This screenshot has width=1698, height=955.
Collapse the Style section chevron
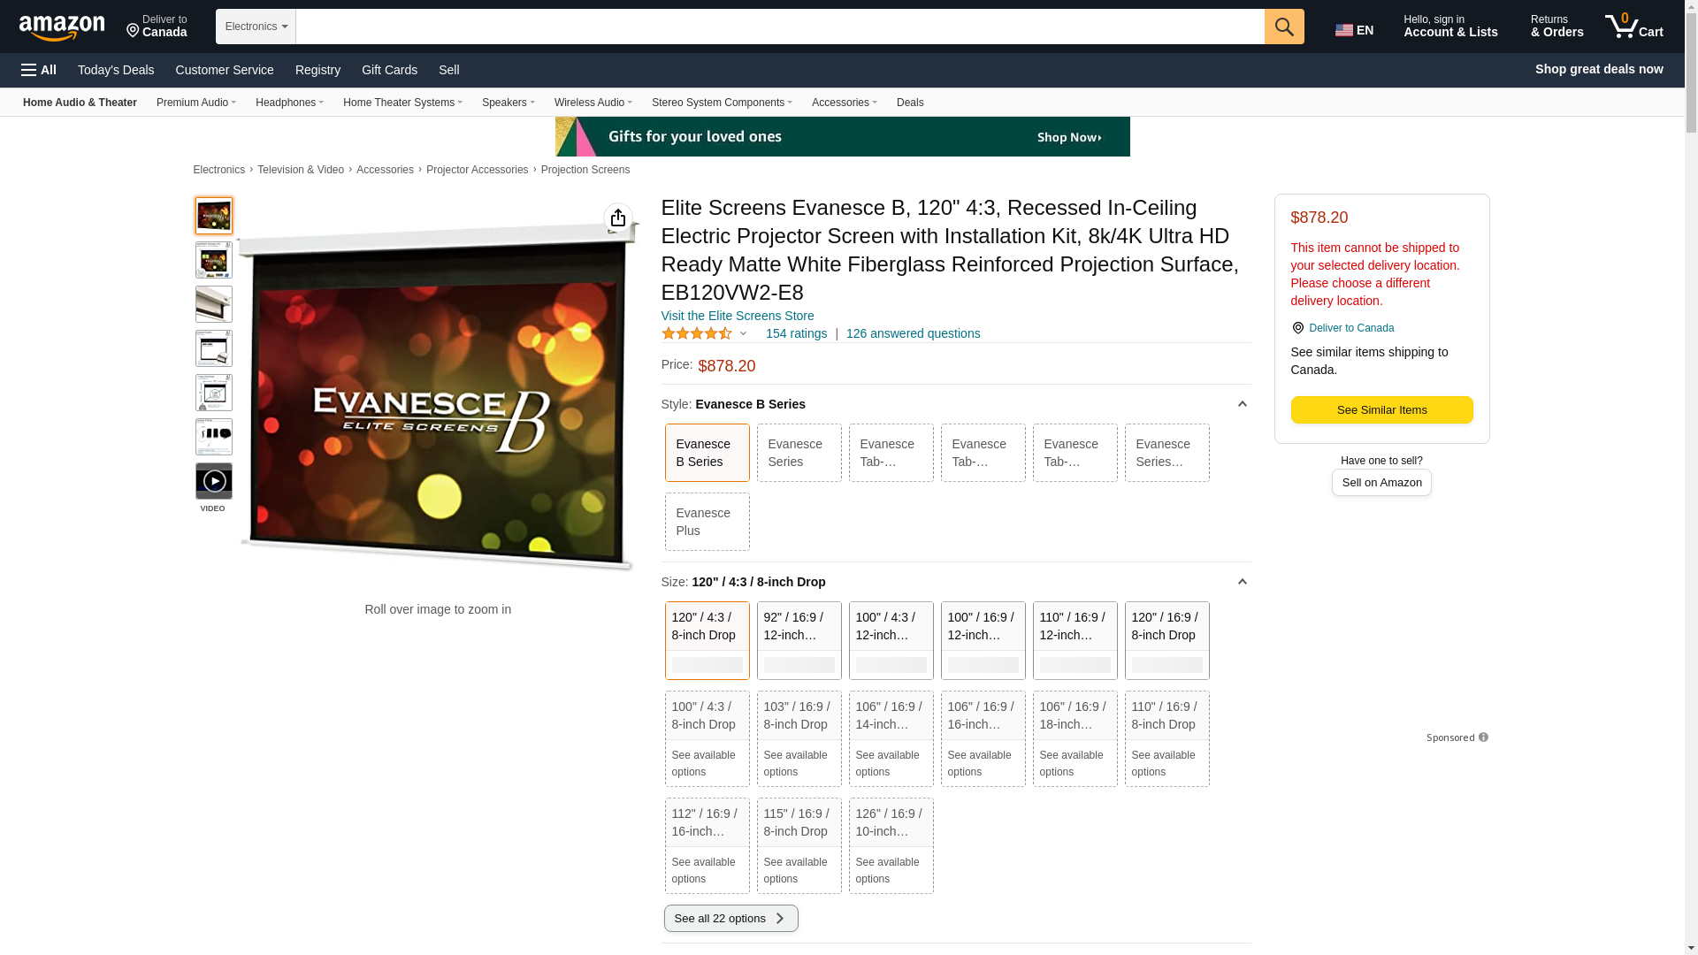pyautogui.click(x=1242, y=404)
